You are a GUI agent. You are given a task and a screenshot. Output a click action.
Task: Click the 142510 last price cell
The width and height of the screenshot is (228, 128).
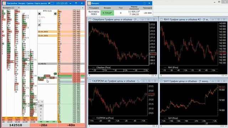click(16, 125)
